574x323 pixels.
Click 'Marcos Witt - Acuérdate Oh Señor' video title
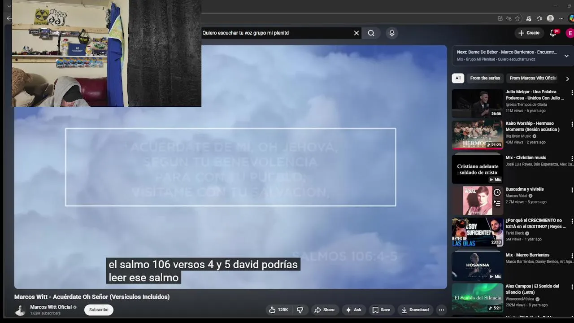coord(92,297)
